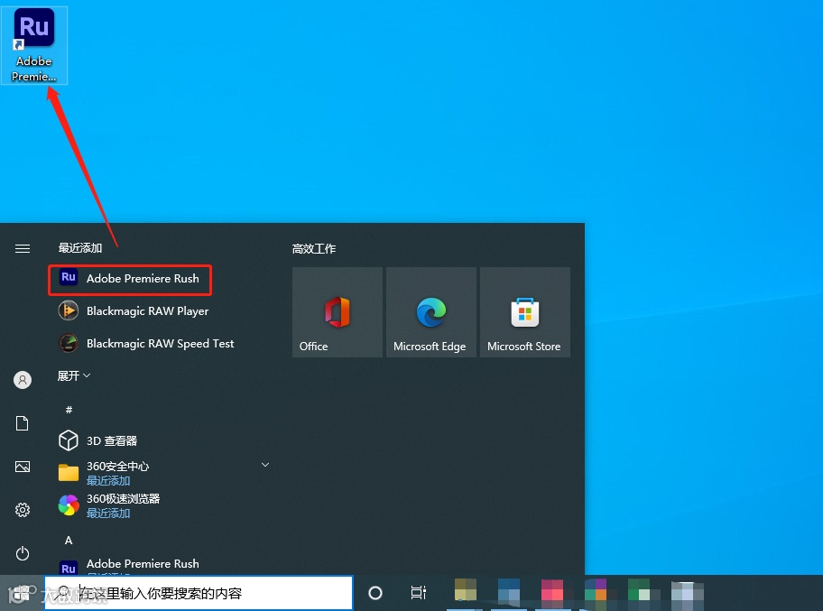Expand 360安全中心 folder chevron

265,465
